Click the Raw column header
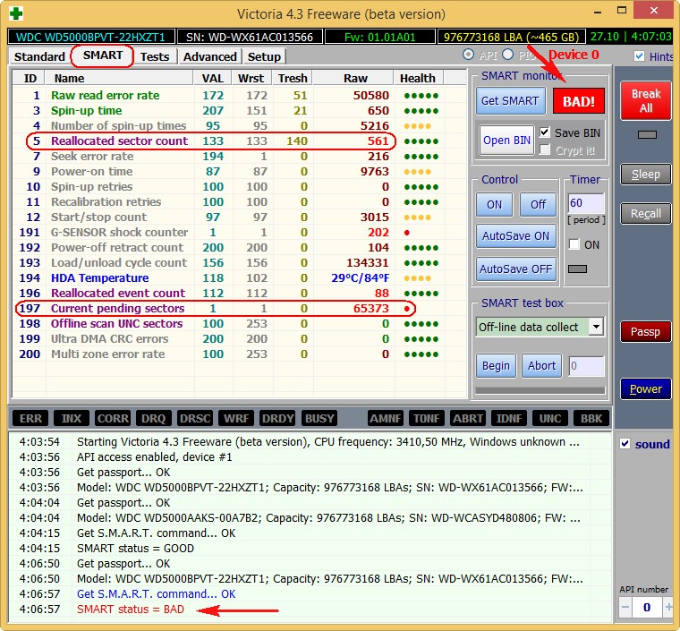Screen dimensions: 680x631 (x=354, y=78)
